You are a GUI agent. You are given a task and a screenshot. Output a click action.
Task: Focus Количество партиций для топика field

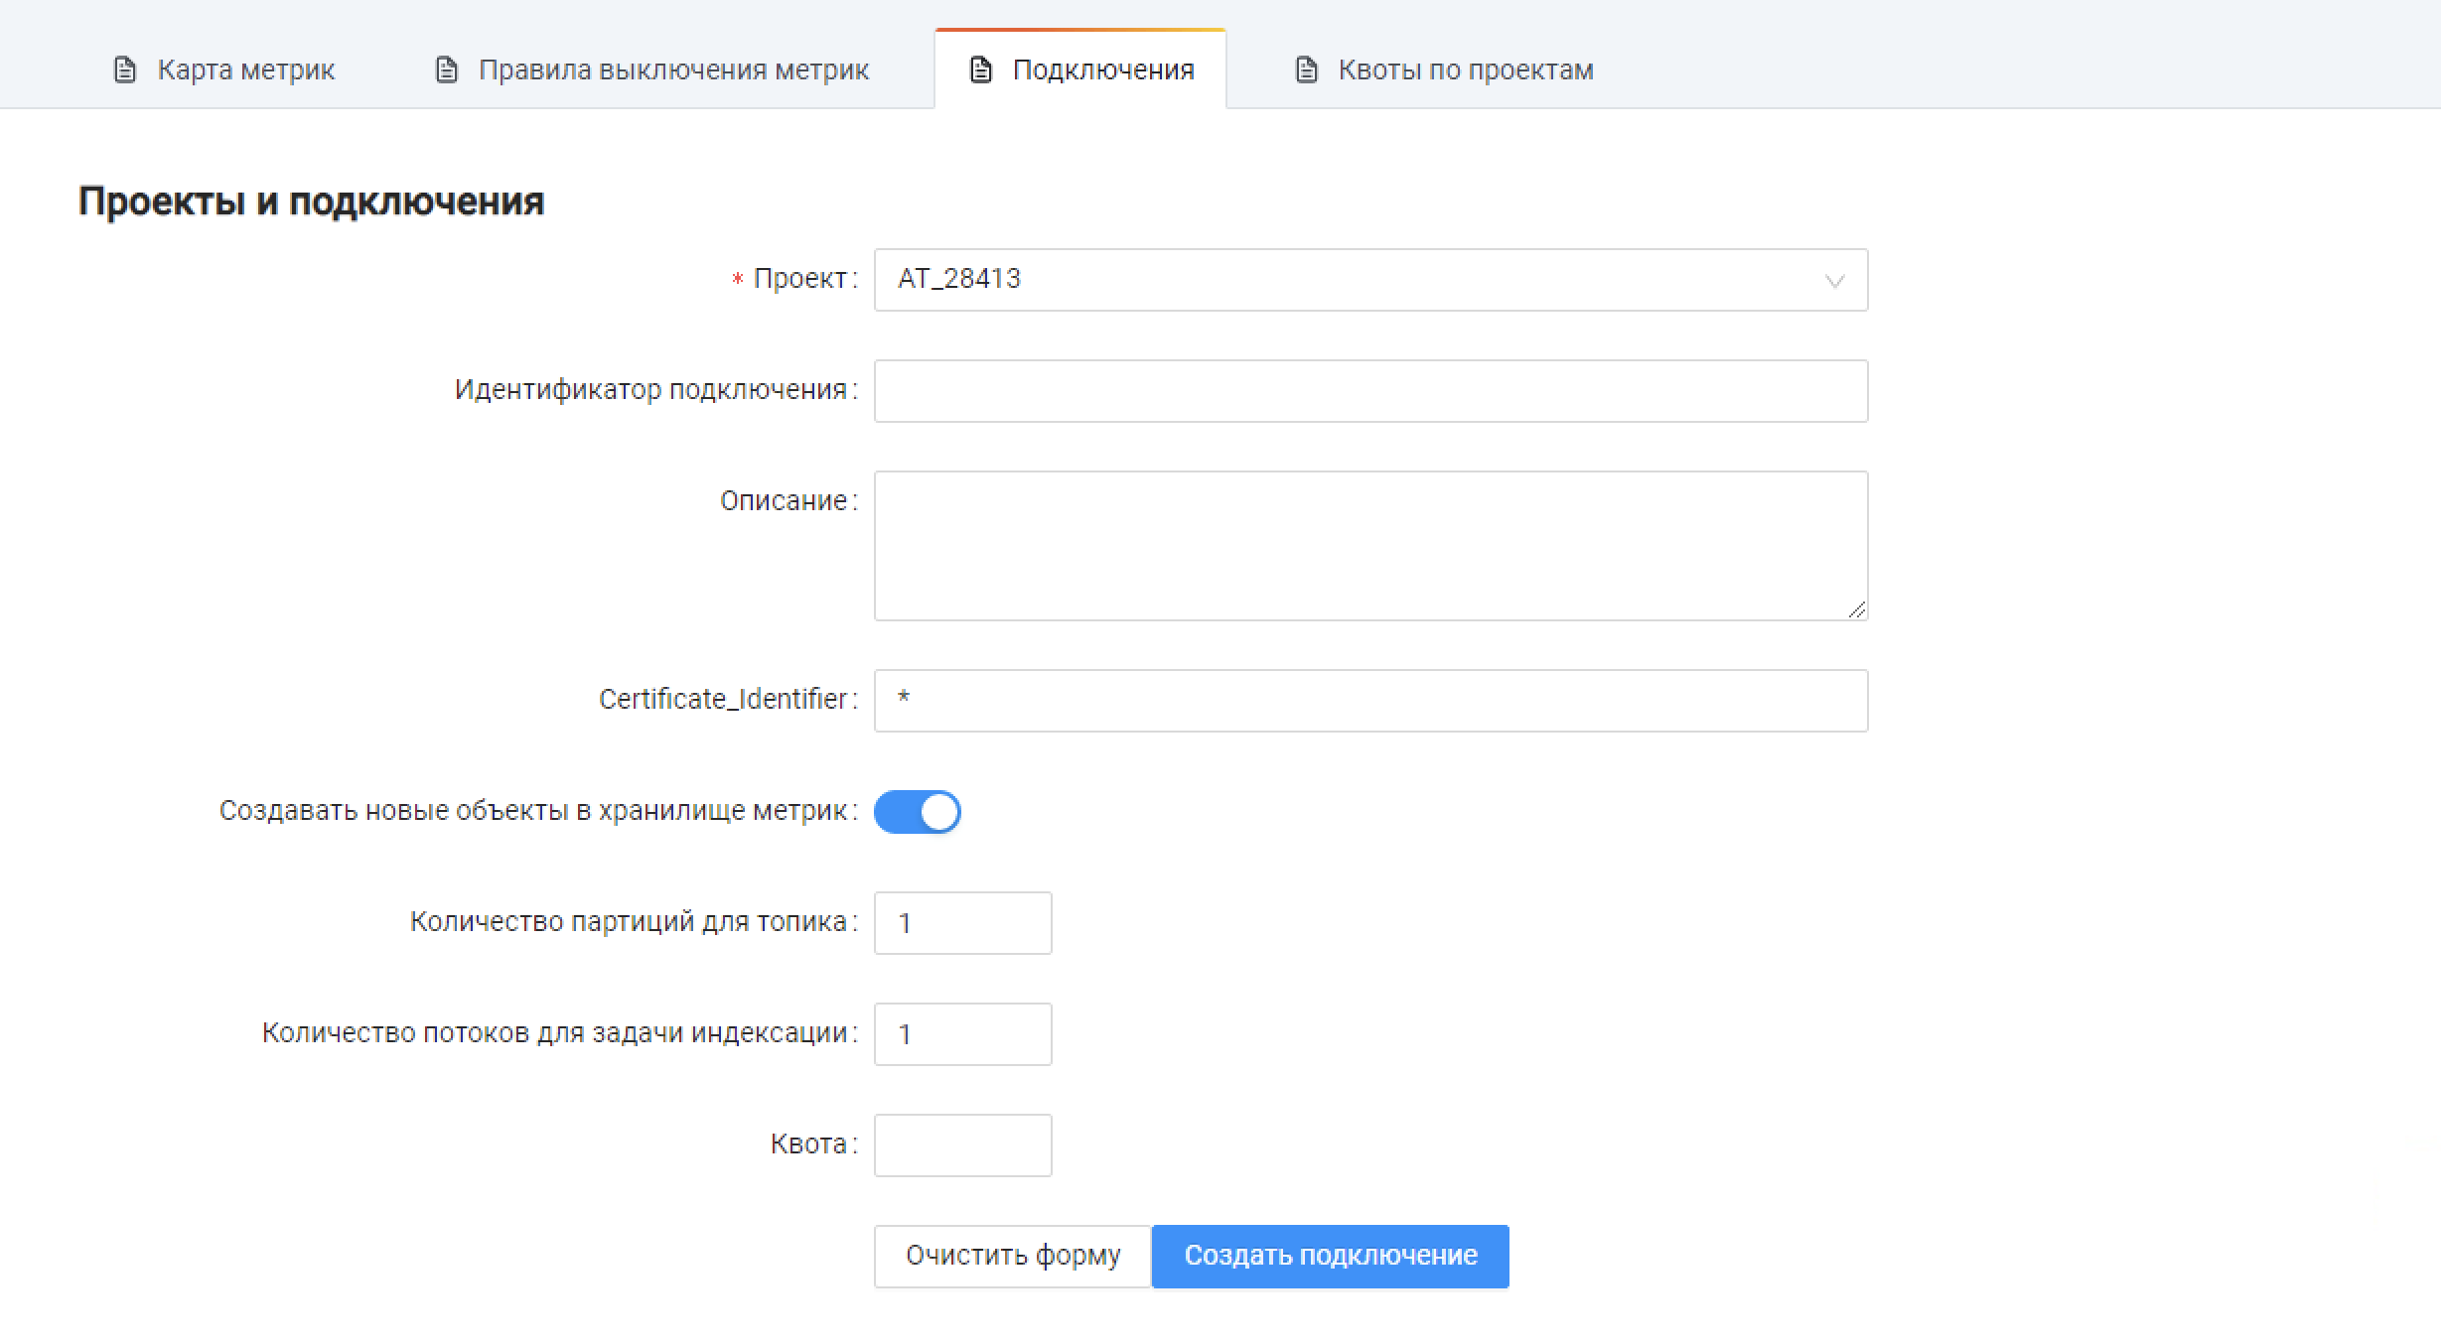coord(962,923)
